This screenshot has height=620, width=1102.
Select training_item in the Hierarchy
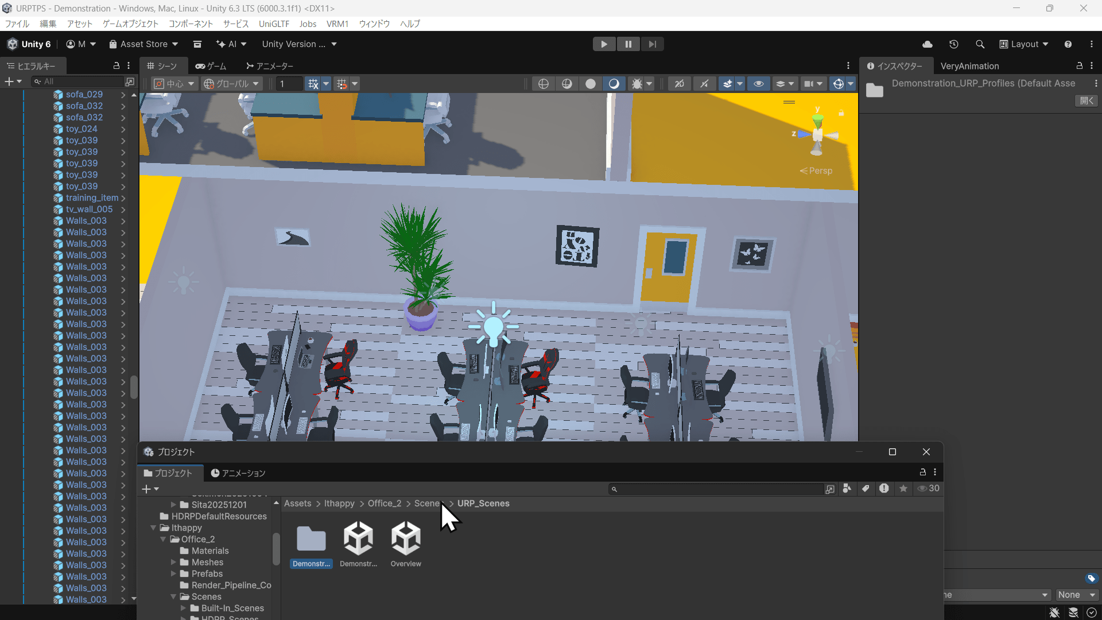tap(92, 198)
